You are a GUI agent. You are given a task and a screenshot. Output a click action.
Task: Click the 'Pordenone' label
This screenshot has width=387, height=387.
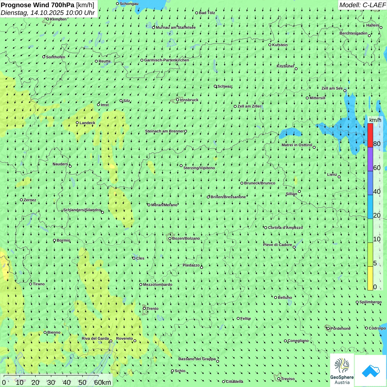click(340, 328)
